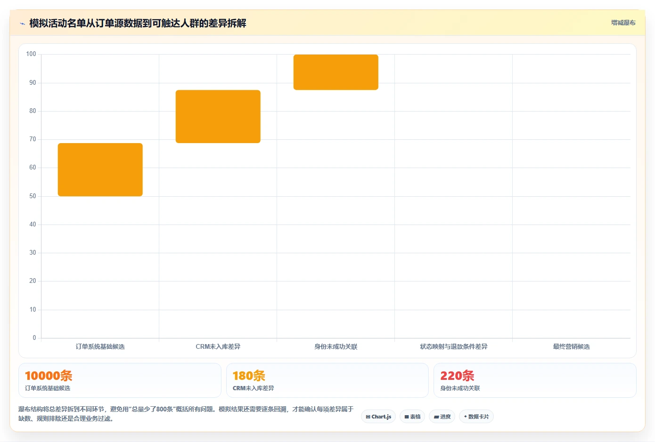This screenshot has height=442, width=655.
Task: Click the CRM未入库差异 x-axis label
Action: [x=218, y=346]
